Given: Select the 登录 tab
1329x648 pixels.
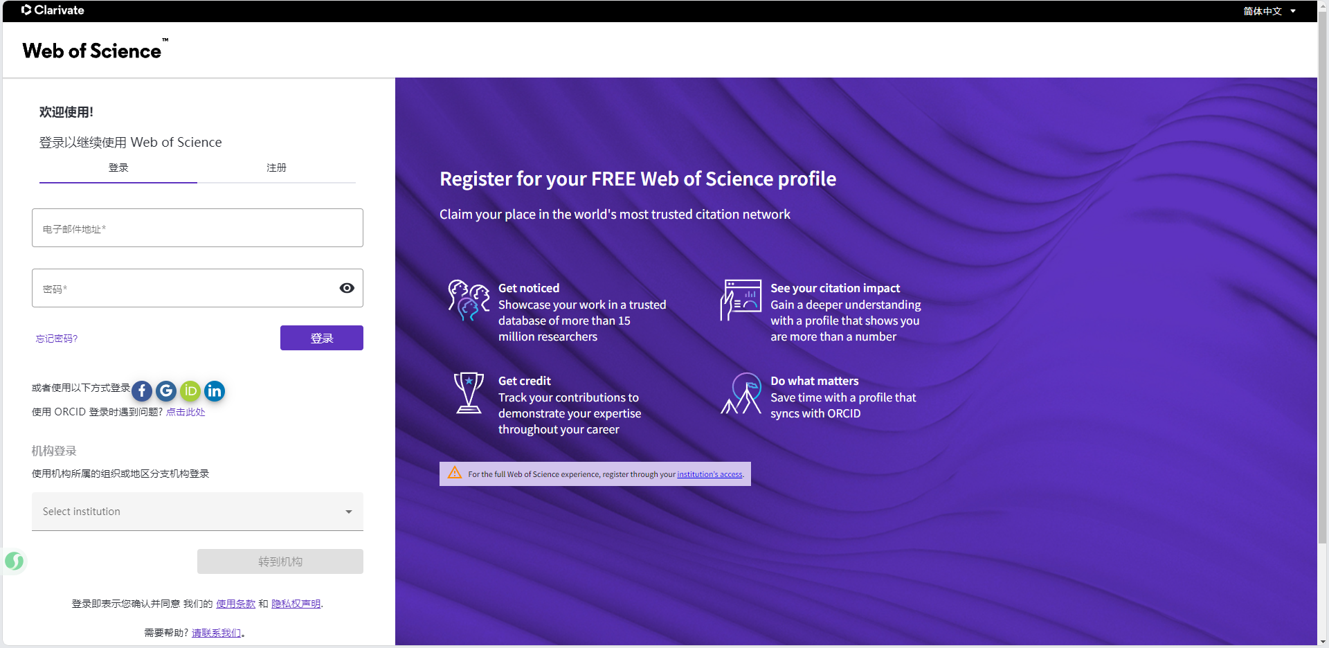Looking at the screenshot, I should coord(118,168).
